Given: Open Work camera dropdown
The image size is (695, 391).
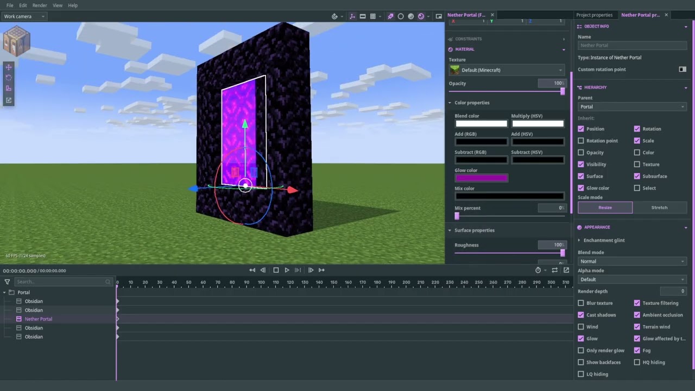Looking at the screenshot, I should point(23,16).
